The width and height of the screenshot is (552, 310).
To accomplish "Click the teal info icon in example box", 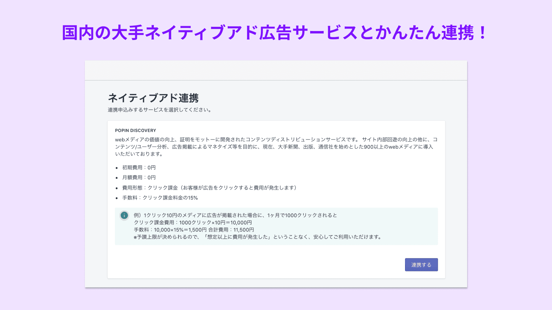I will 124,216.
